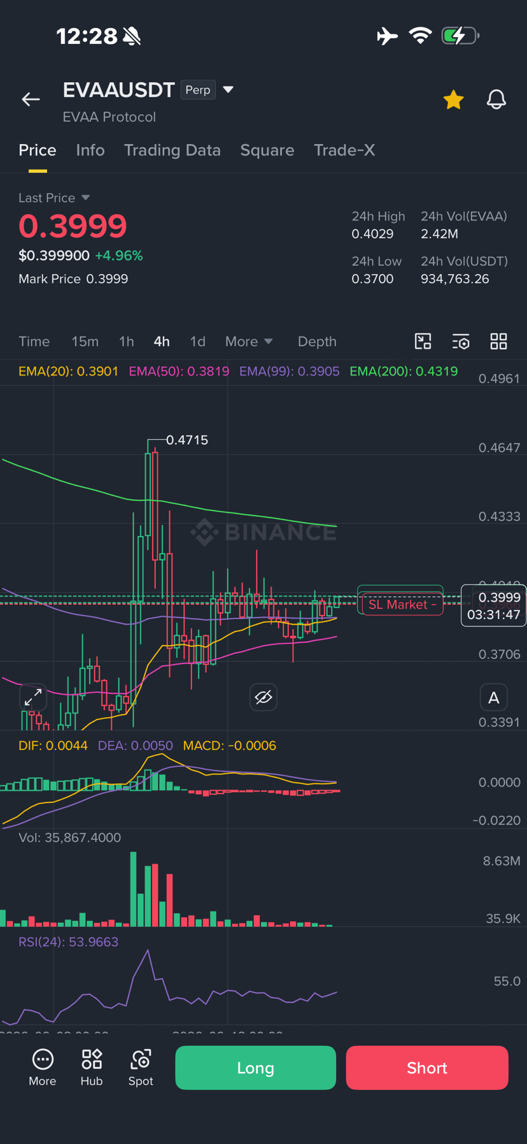Tap the DEA: 0.0050 value
Viewport: 527px width, 1144px height.
[135, 746]
